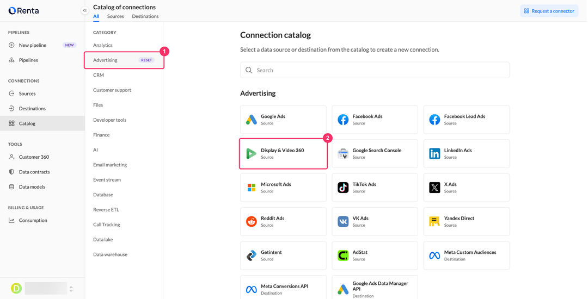Click the New pipeline plus icon
The height and width of the screenshot is (299, 588).
point(11,45)
